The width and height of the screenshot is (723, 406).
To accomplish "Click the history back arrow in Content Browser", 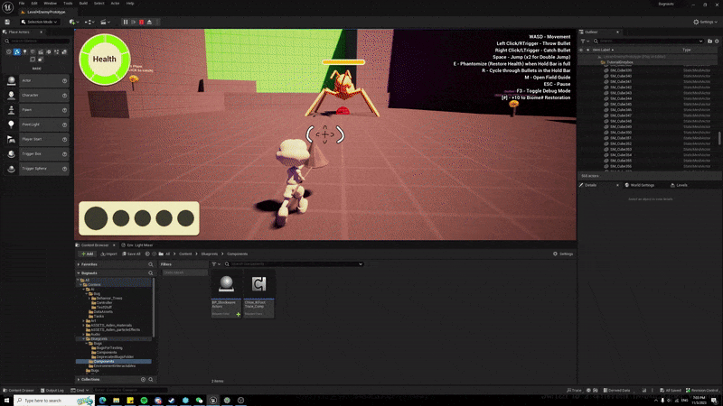I will 147,254.
